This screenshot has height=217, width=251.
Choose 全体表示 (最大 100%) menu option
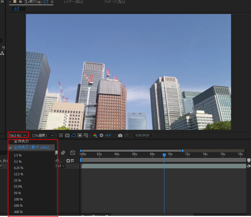tap(31, 148)
